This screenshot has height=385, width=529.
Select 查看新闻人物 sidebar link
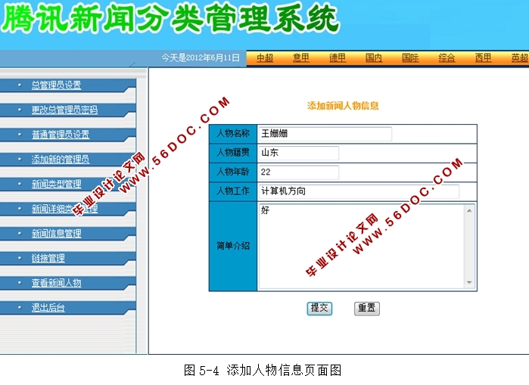coord(56,283)
